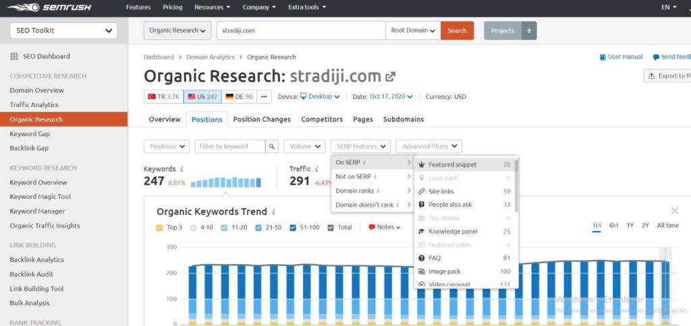Open the Root Domain dropdown

point(413,31)
